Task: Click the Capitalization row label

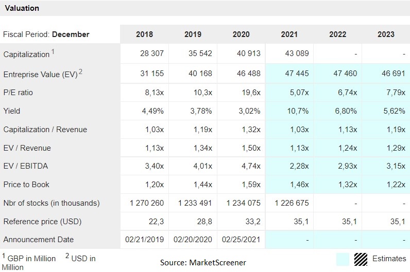Action: 26,55
